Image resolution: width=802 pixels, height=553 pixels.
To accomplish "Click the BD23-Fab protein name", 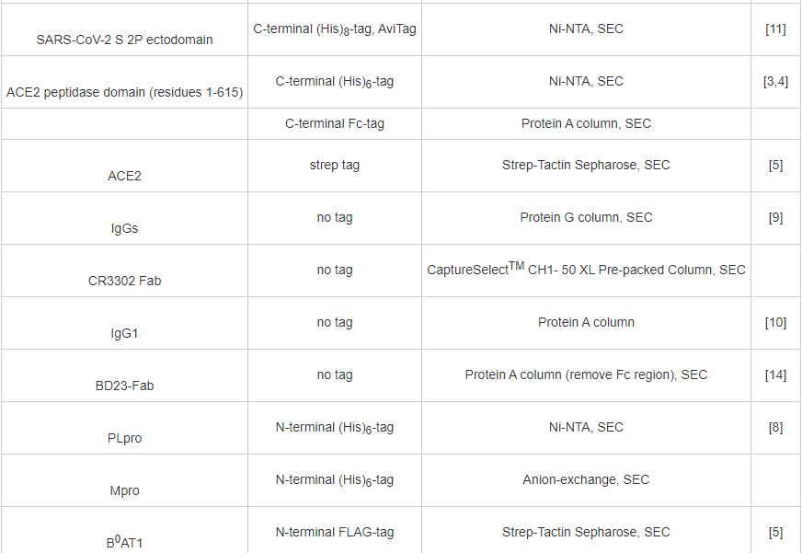I will tap(124, 386).
